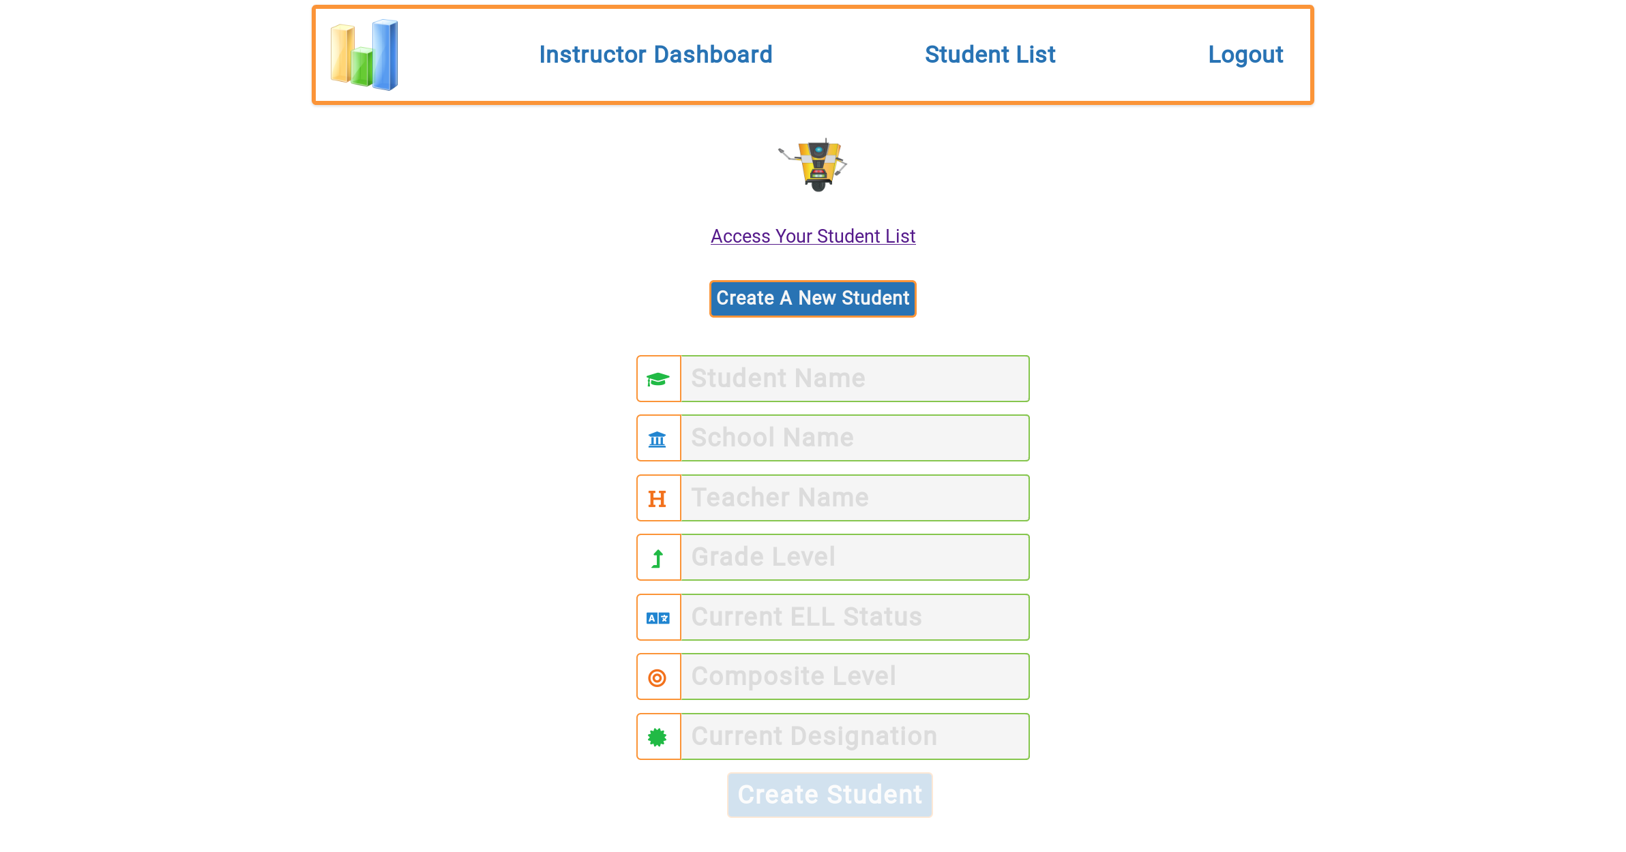The width and height of the screenshot is (1626, 852).
Task: Click into the Teacher Name field
Action: (x=855, y=498)
